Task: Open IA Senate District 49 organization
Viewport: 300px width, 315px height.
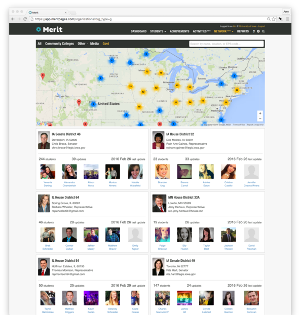Action: [x=180, y=261]
